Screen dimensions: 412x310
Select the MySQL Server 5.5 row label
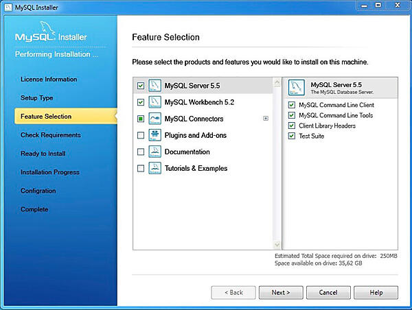point(192,86)
